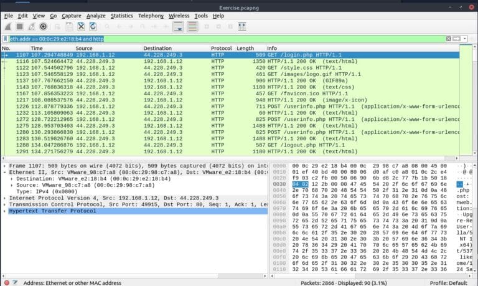478x286 pixels.
Task: Select packet 1122 GET /style.css
Action: point(230,68)
